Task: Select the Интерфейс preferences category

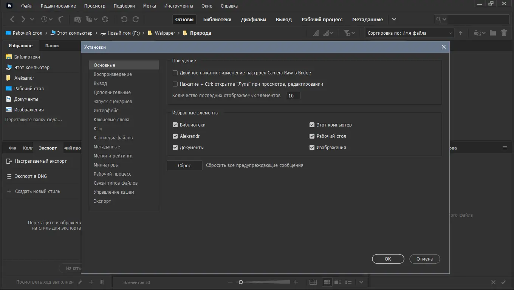Action: click(124, 111)
